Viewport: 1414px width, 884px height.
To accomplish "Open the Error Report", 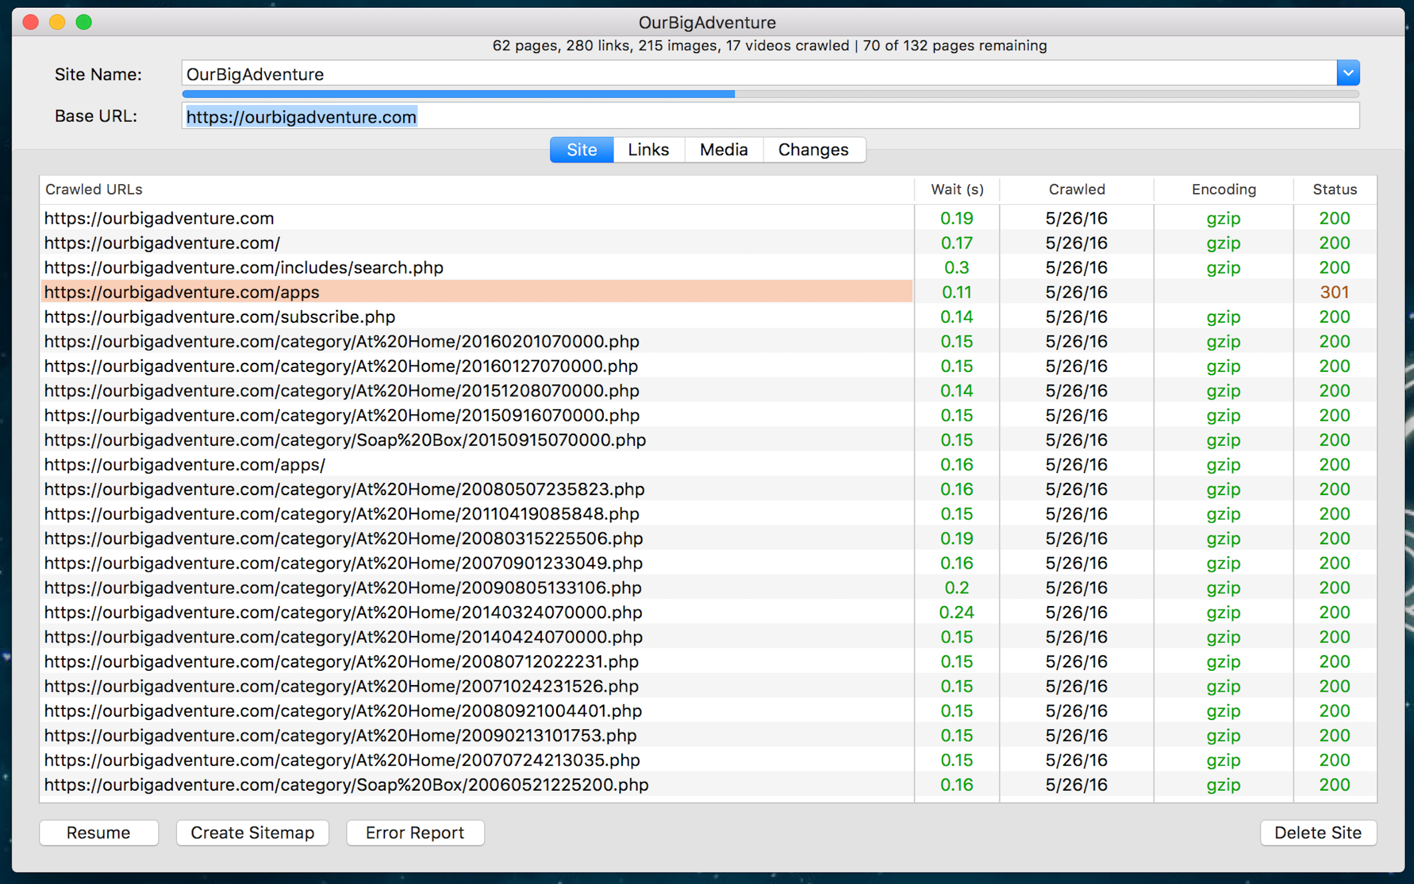I will point(415,833).
